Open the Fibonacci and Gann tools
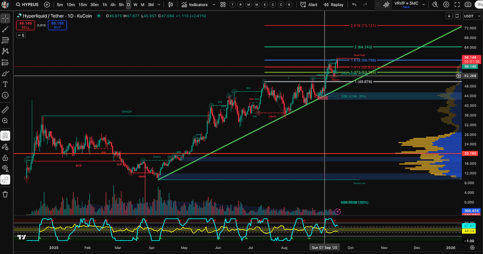483x254 pixels. tap(5, 40)
